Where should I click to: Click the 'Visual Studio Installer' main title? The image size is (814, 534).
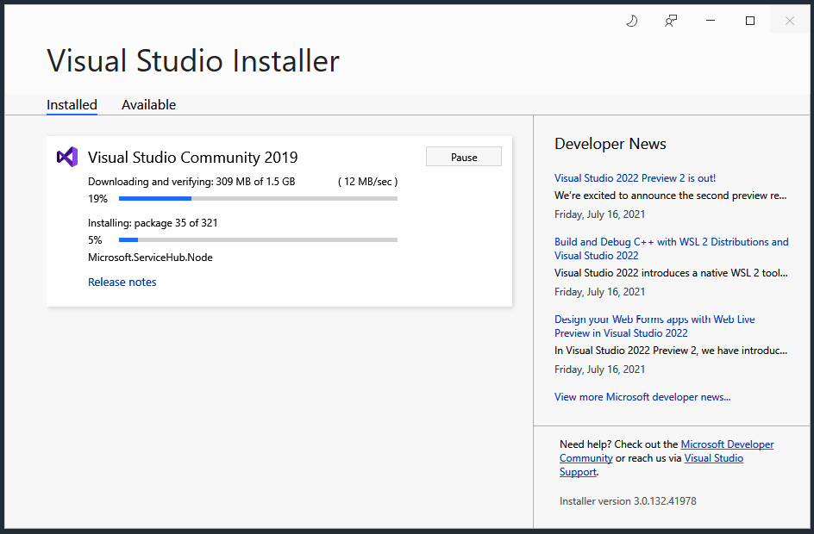(193, 60)
